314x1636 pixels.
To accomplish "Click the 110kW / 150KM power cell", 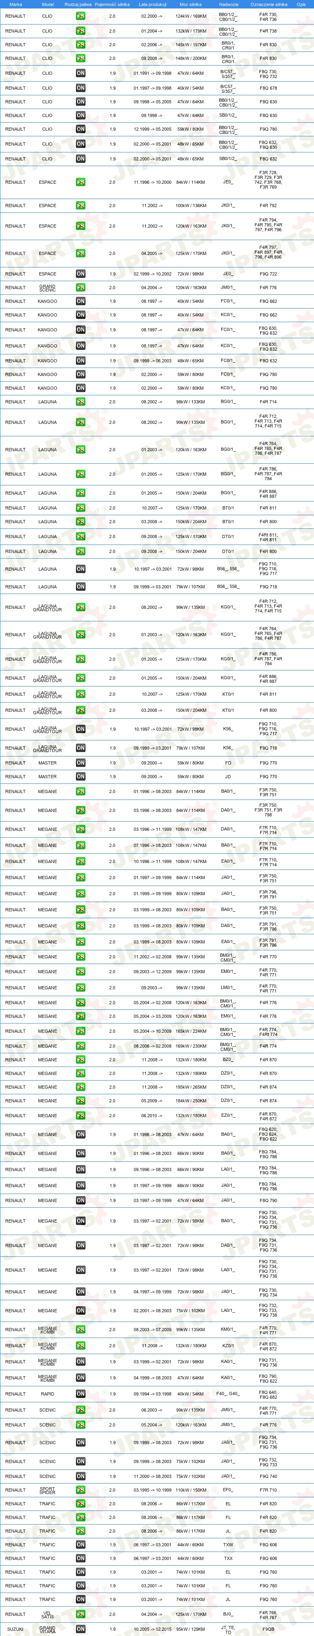I will point(190,1489).
